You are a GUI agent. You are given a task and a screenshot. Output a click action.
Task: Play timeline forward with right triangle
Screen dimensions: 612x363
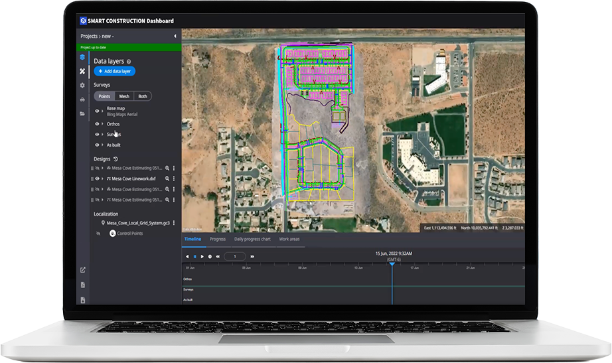coord(202,256)
